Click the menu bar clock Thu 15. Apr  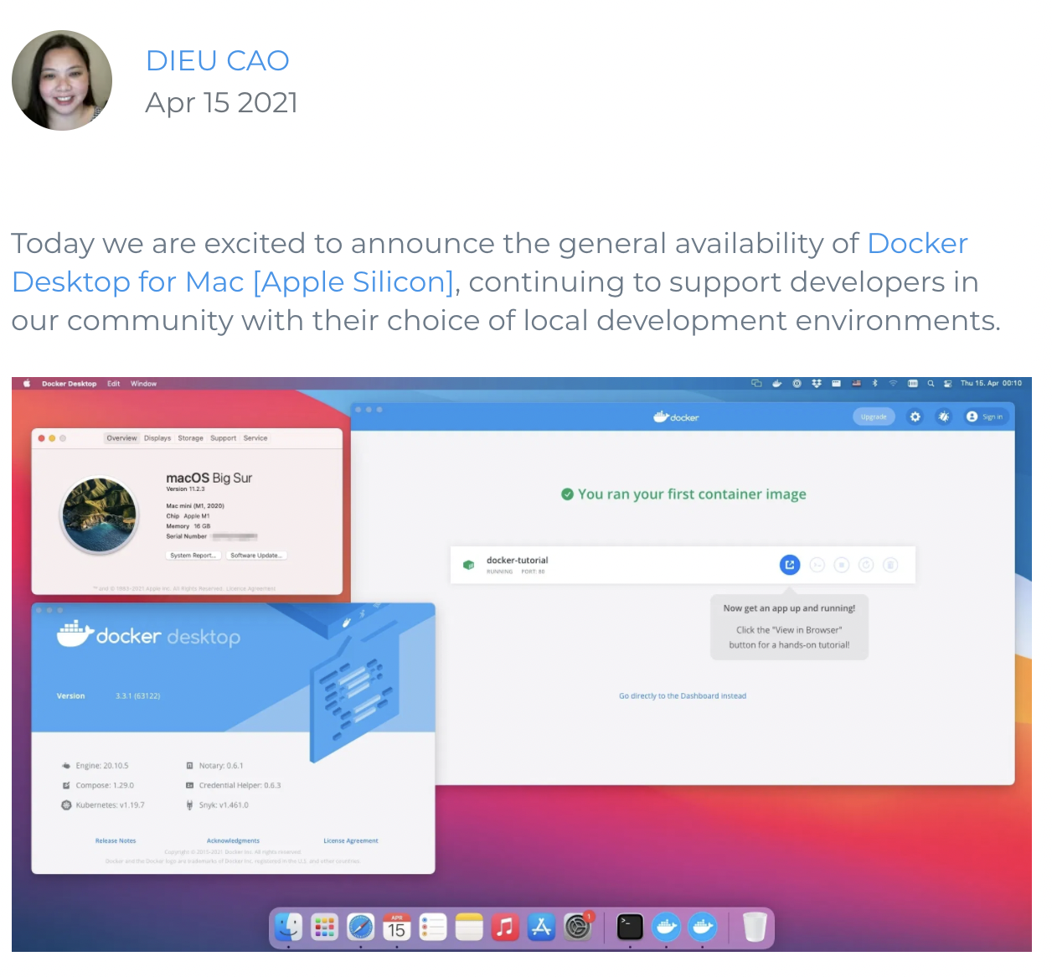(991, 384)
